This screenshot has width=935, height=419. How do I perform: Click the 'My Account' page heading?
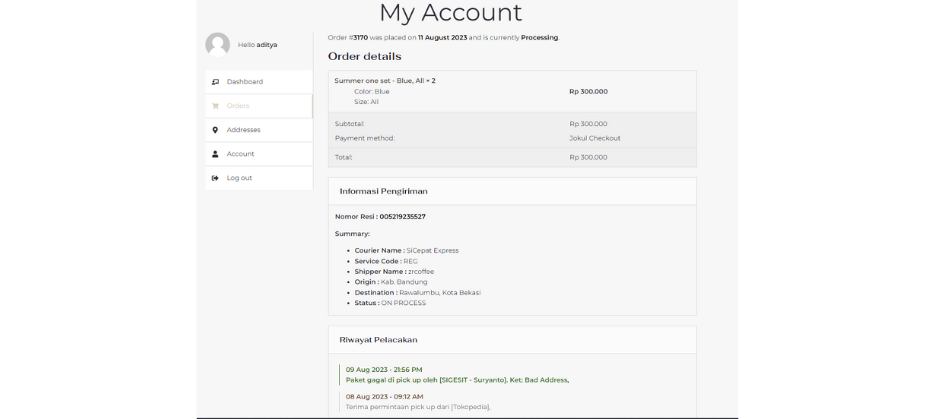450,13
